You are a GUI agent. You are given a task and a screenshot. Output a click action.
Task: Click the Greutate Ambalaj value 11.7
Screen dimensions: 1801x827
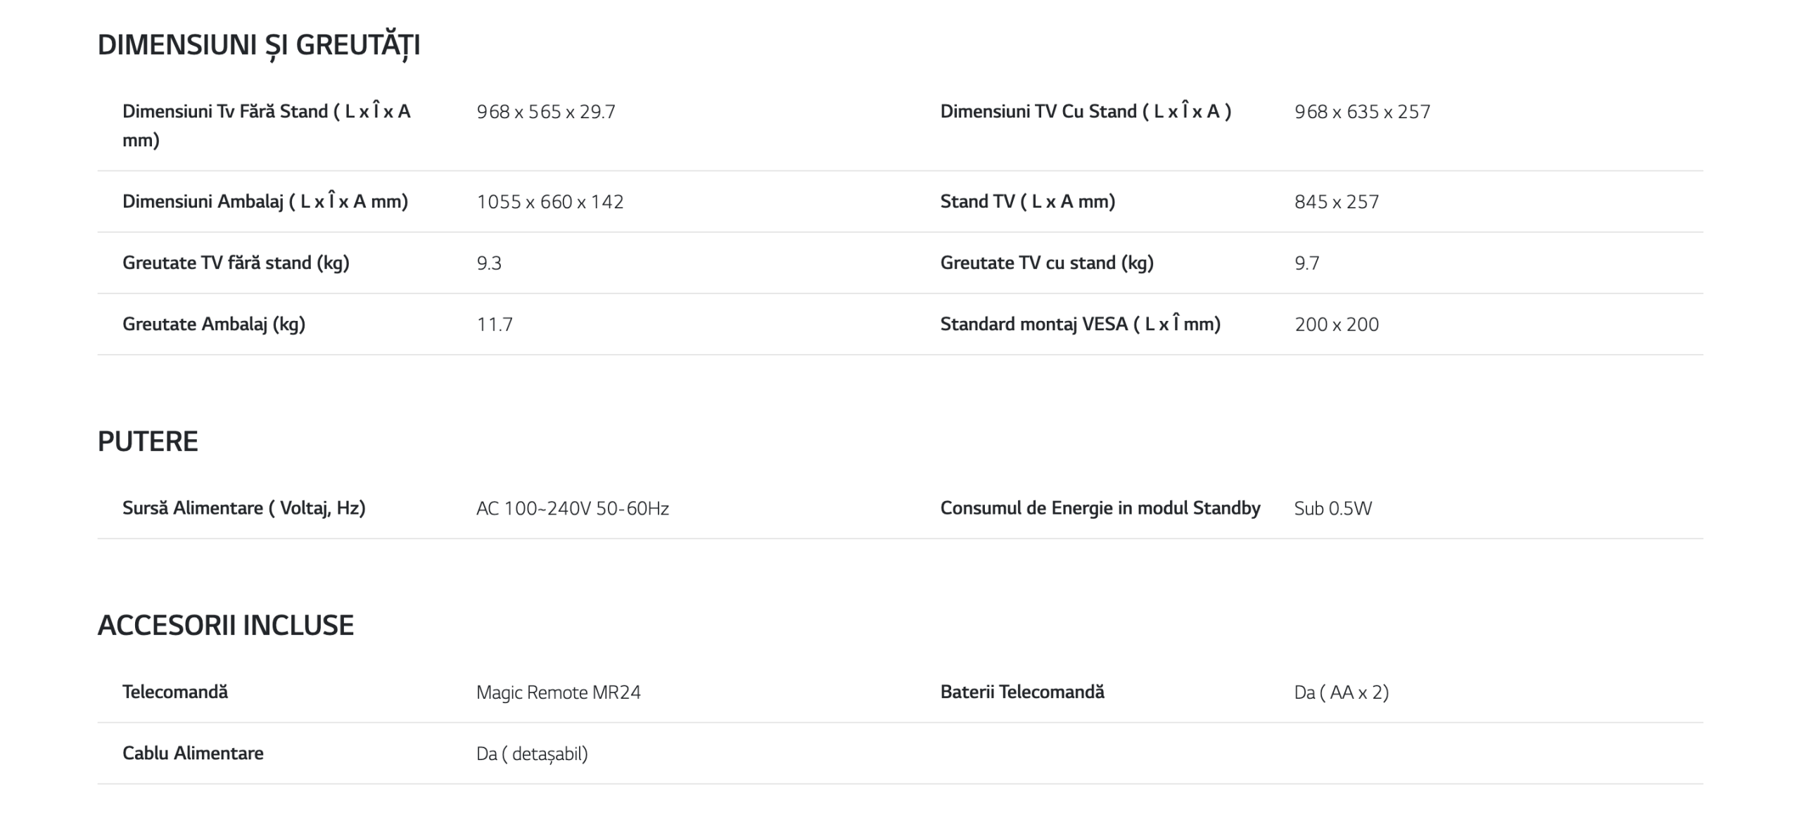(495, 324)
